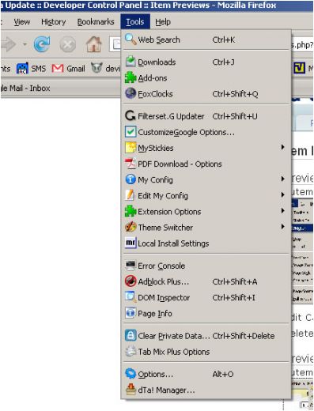Open Error Console from Tools menu
This screenshot has width=314, height=411.
(206, 266)
